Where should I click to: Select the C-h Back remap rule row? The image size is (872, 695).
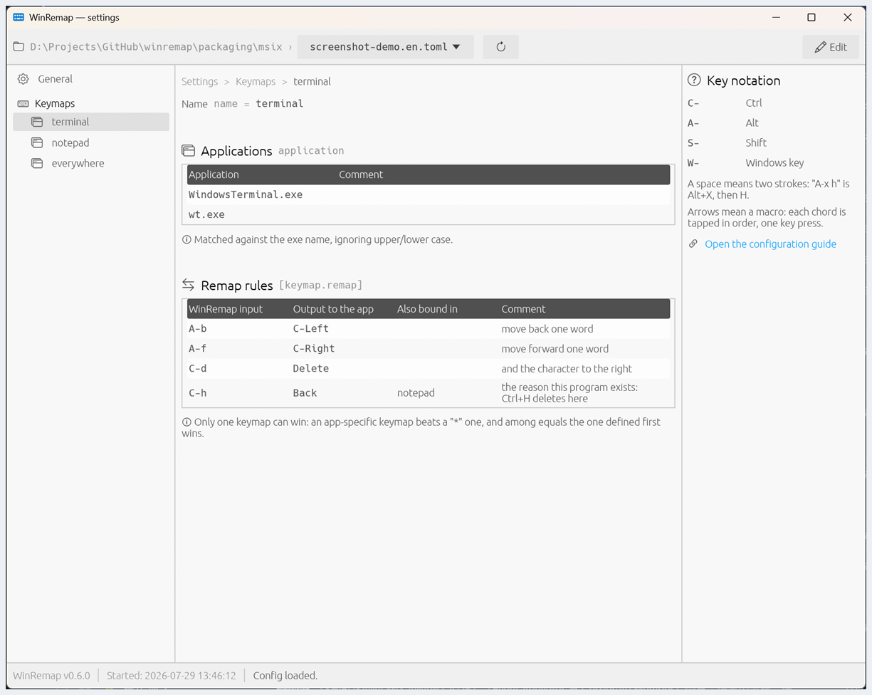[429, 393]
